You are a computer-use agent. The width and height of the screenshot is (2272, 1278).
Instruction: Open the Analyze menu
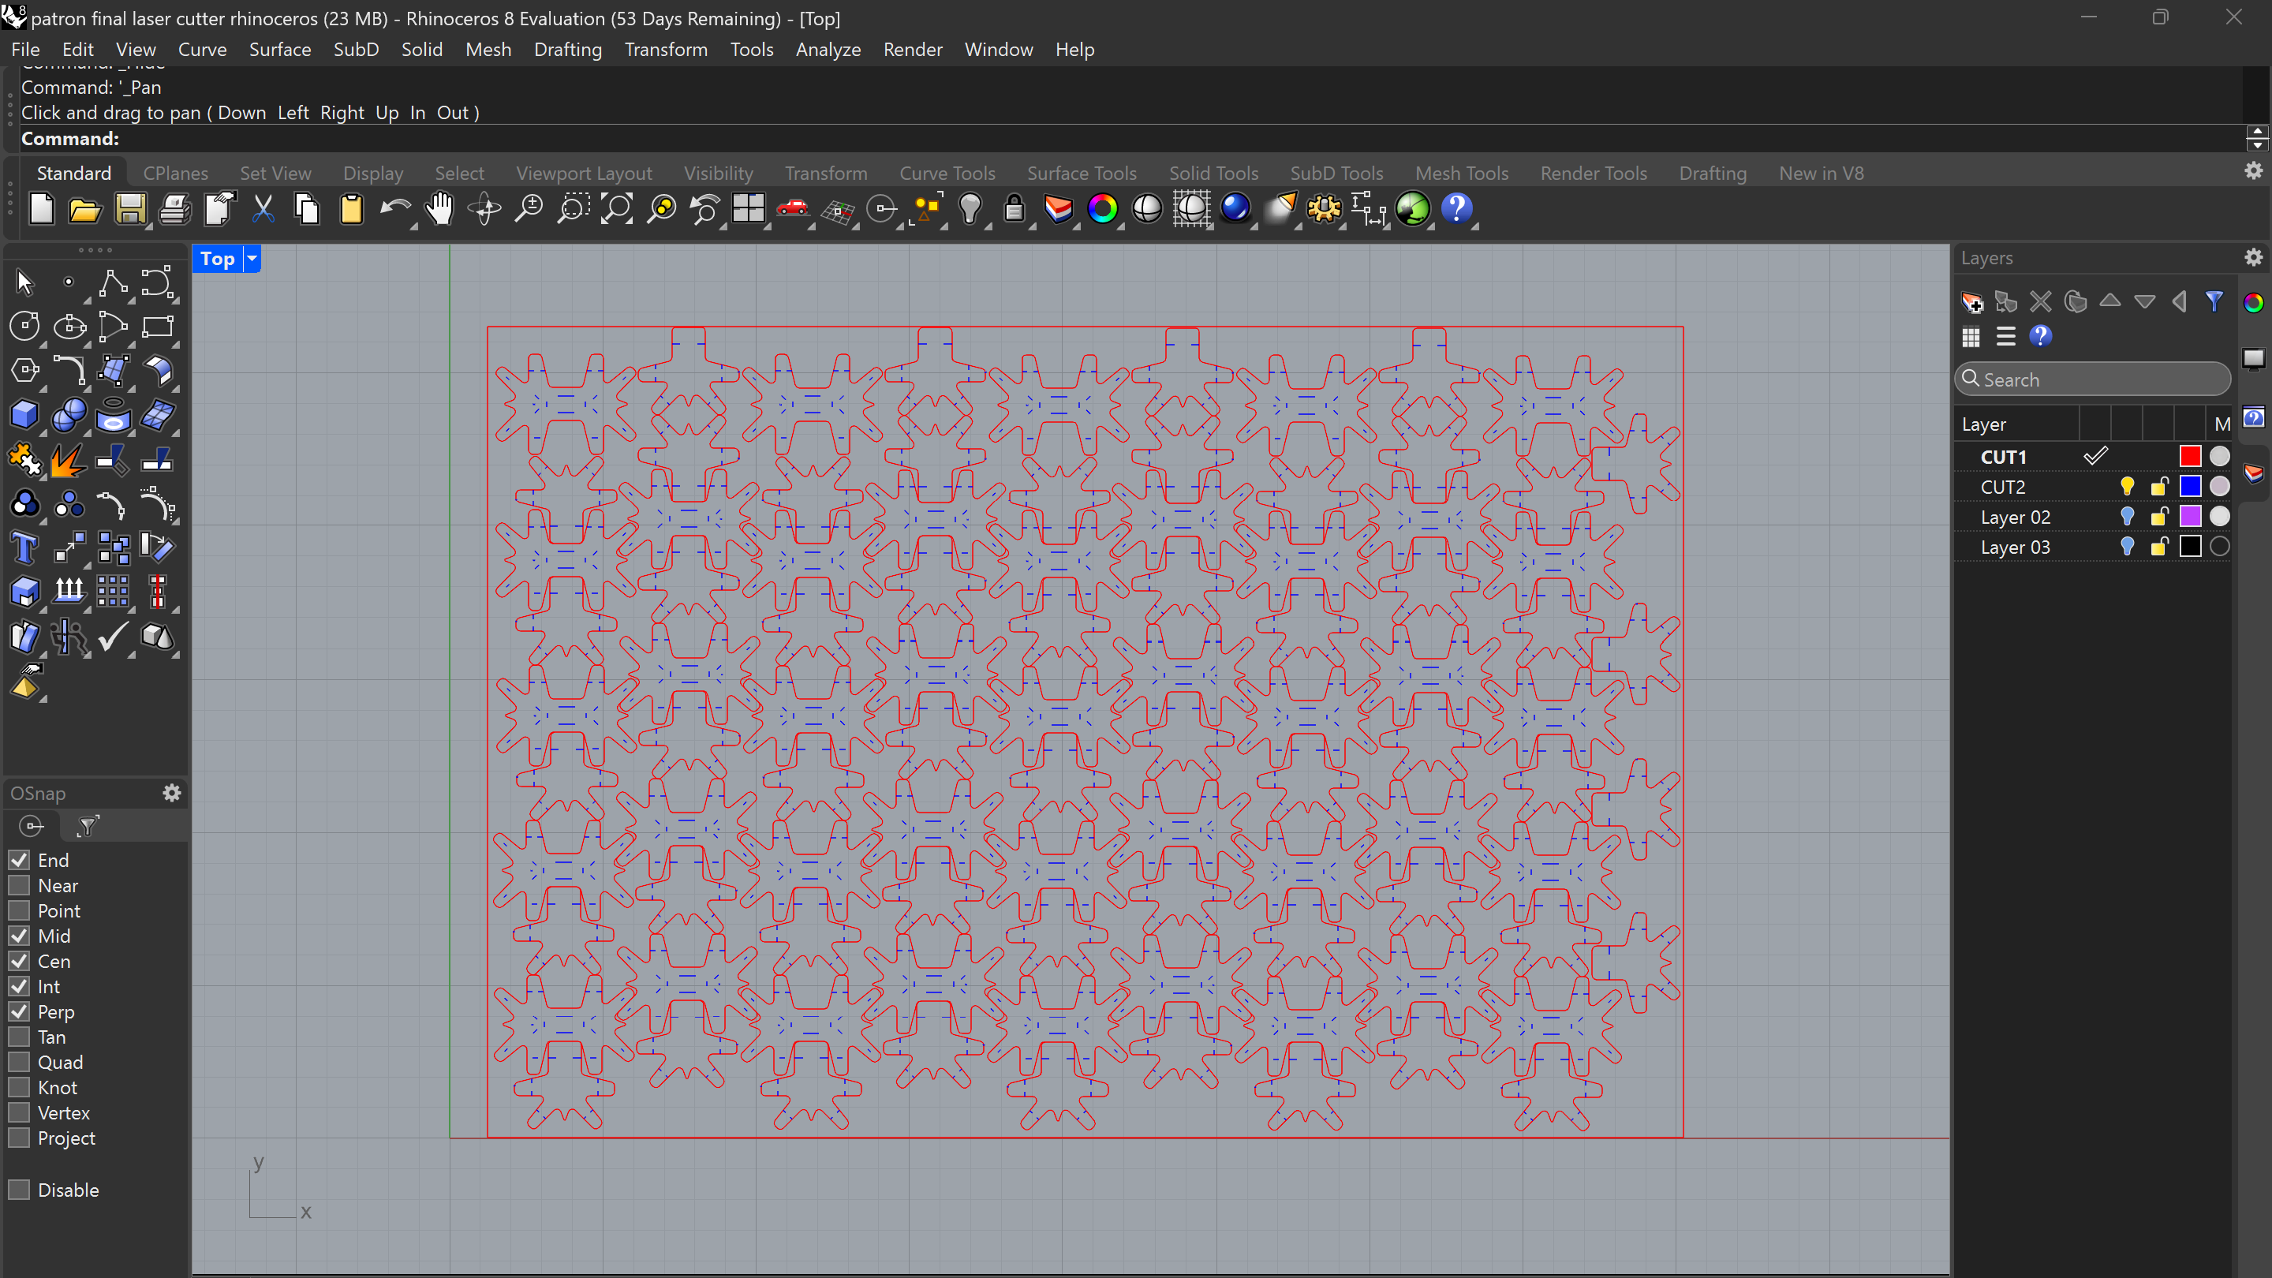coord(828,50)
